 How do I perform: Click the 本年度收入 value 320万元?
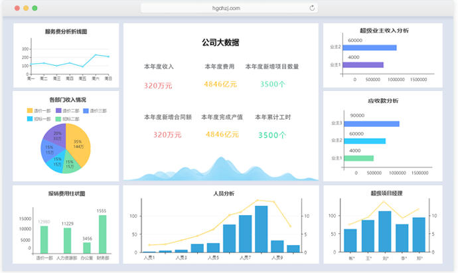click(x=158, y=85)
